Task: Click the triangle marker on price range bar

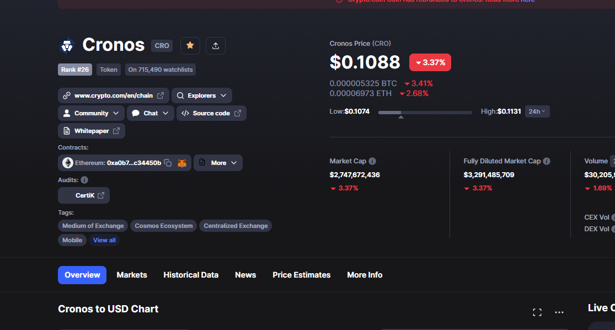Action: pos(401,117)
